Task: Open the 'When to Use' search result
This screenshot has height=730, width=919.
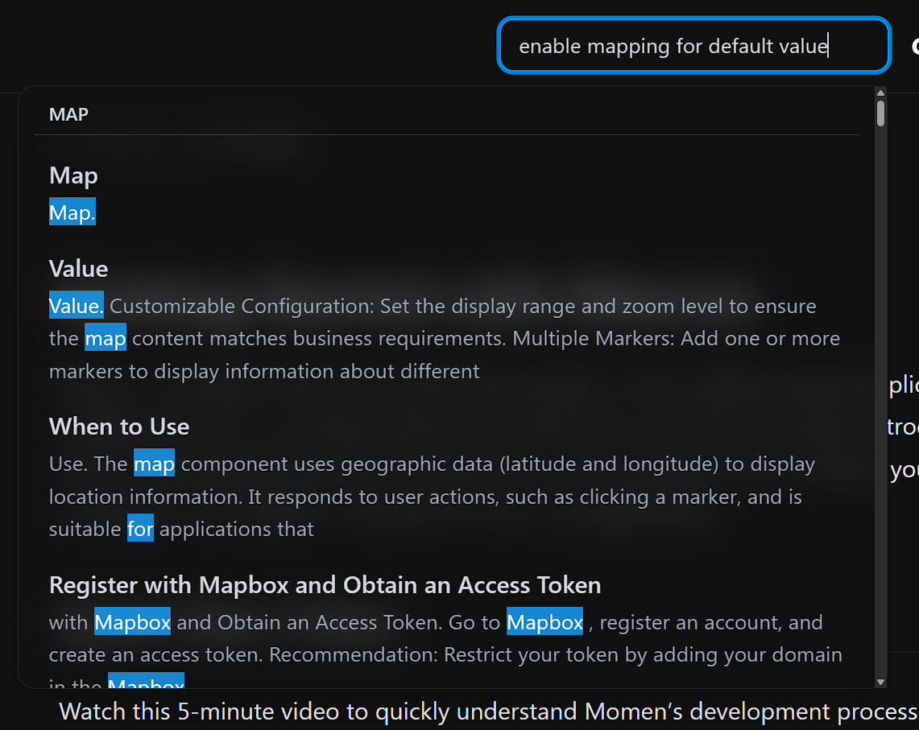Action: 119,427
